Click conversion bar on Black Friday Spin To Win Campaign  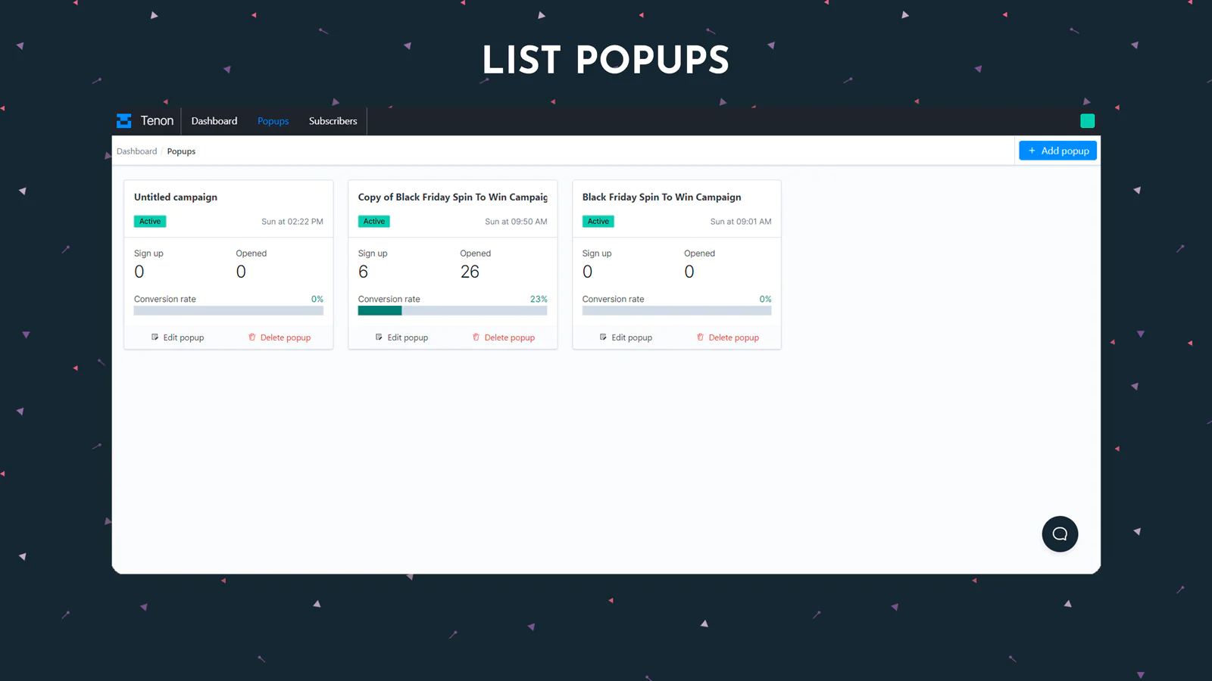[x=676, y=310]
